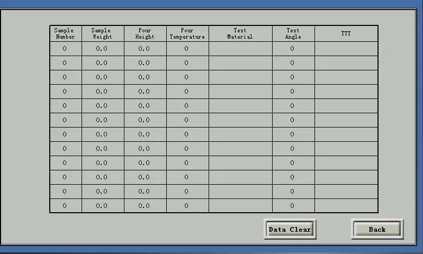Image resolution: width=423 pixels, height=254 pixels.
Task: Edit Pour Temperature value in the last row
Action: [x=187, y=206]
